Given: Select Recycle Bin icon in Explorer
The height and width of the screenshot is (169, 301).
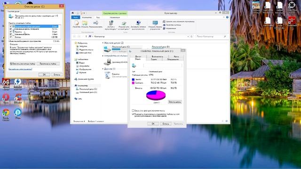Looking at the screenshot, I should (107, 75).
